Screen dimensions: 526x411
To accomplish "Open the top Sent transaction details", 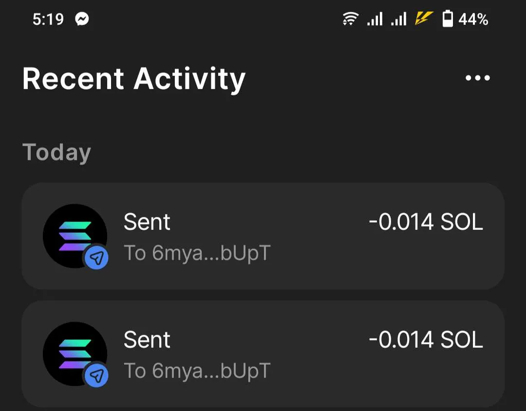I will coord(263,236).
